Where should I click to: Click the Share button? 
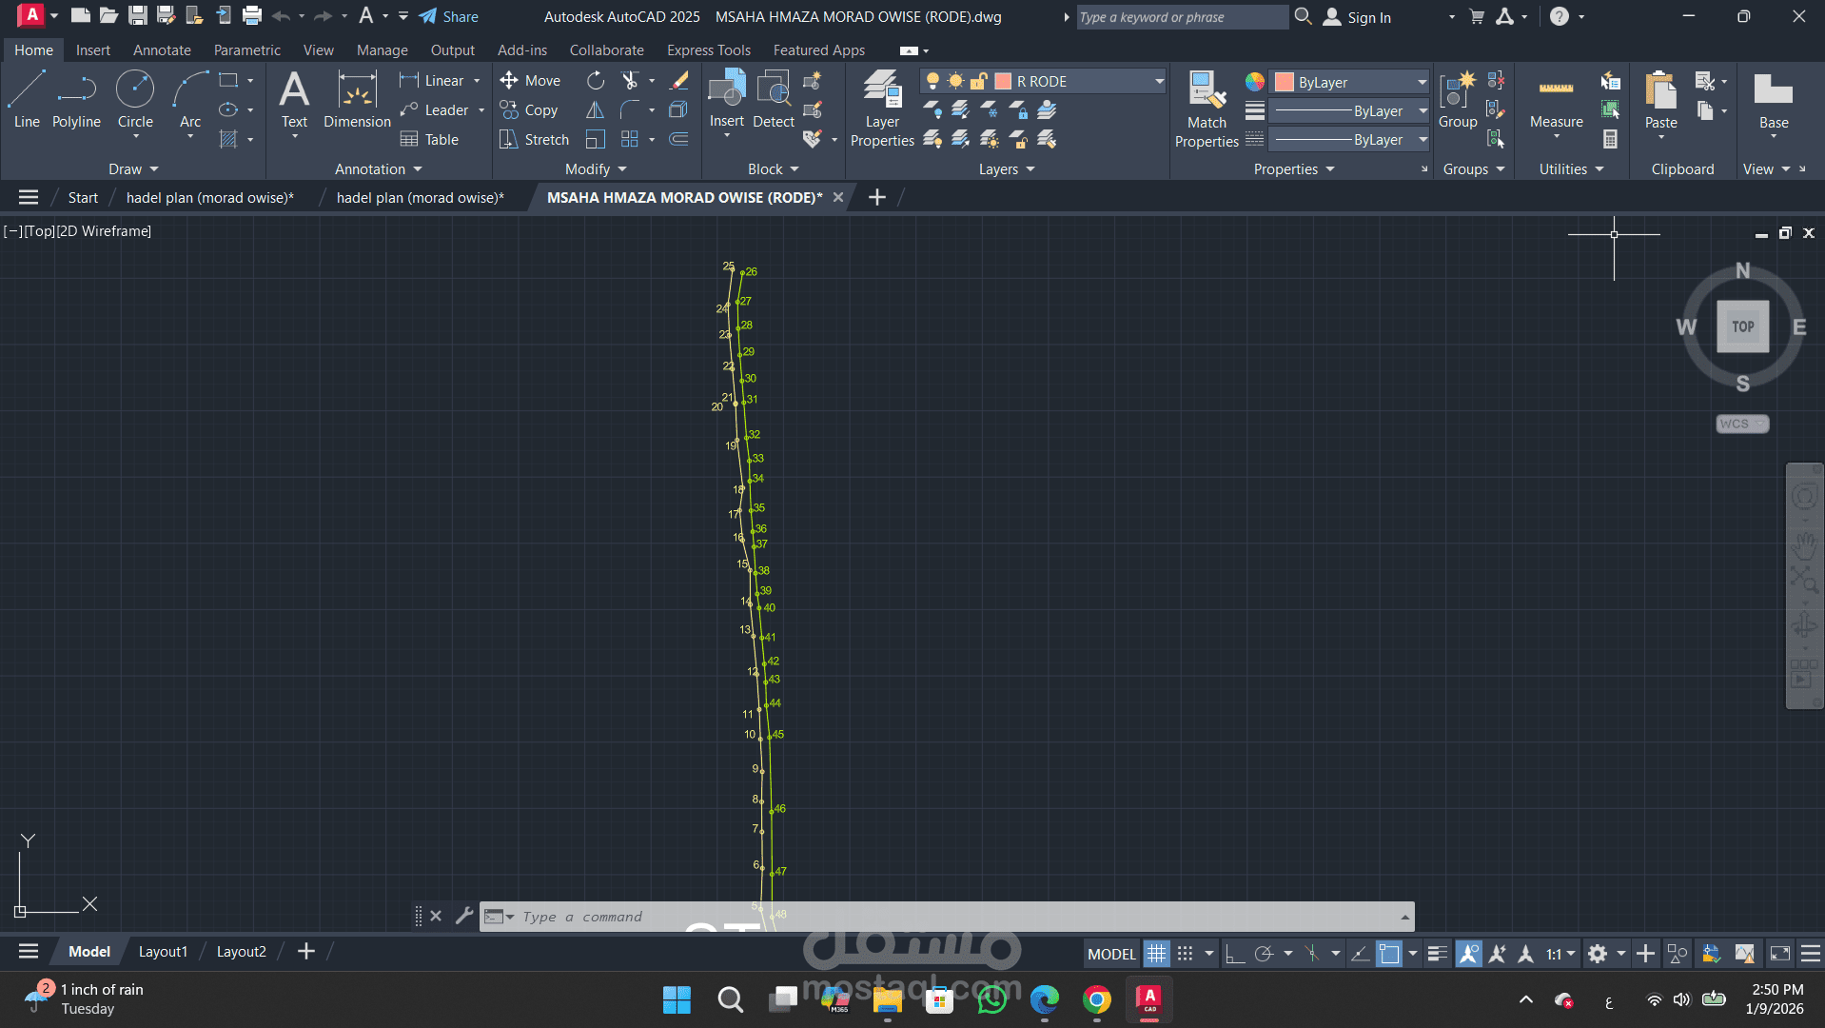pyautogui.click(x=449, y=16)
